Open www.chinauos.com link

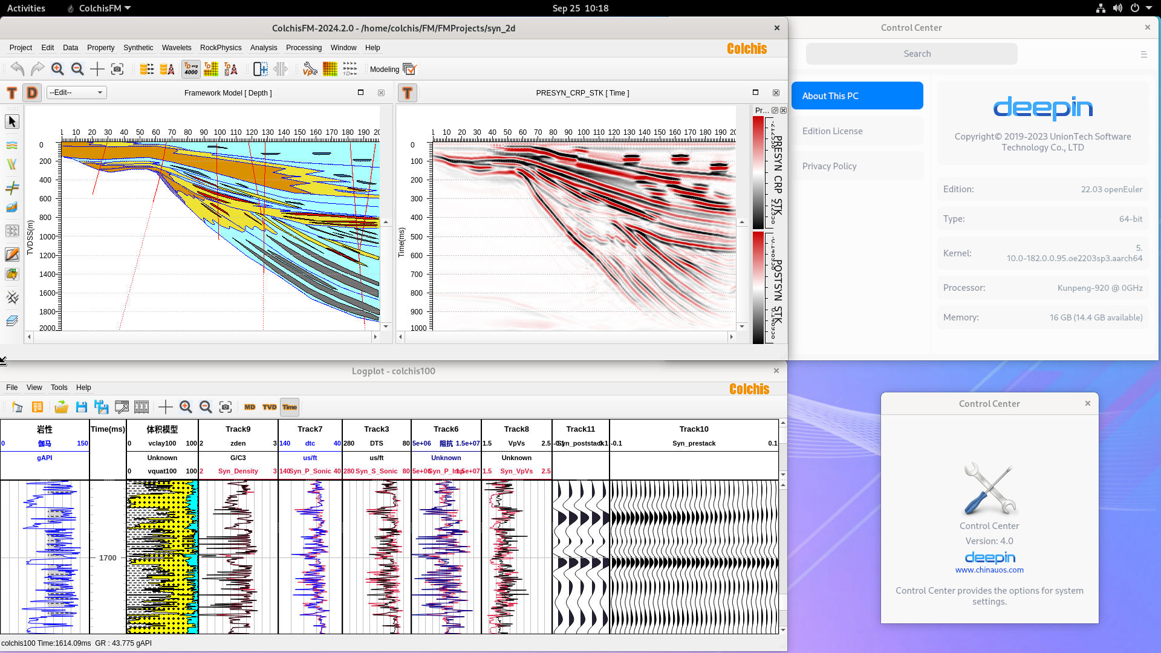tap(989, 570)
